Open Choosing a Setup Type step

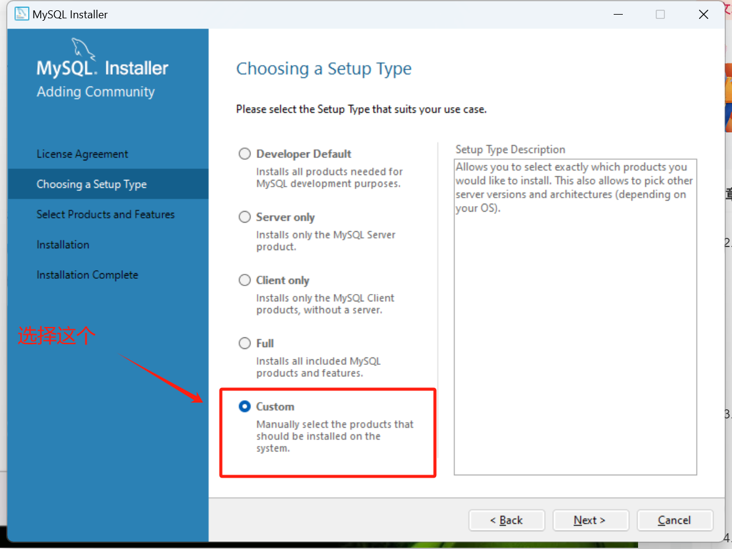pos(108,184)
